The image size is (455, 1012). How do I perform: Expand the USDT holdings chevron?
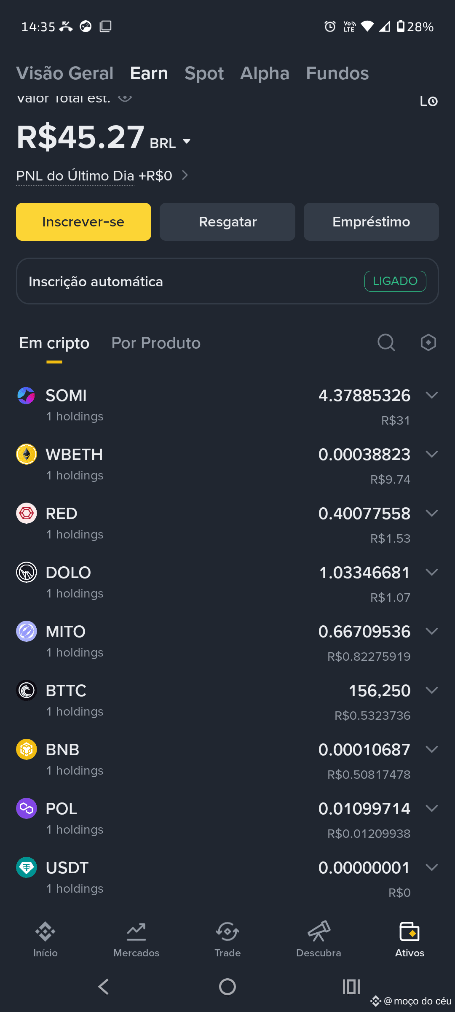tap(432, 867)
